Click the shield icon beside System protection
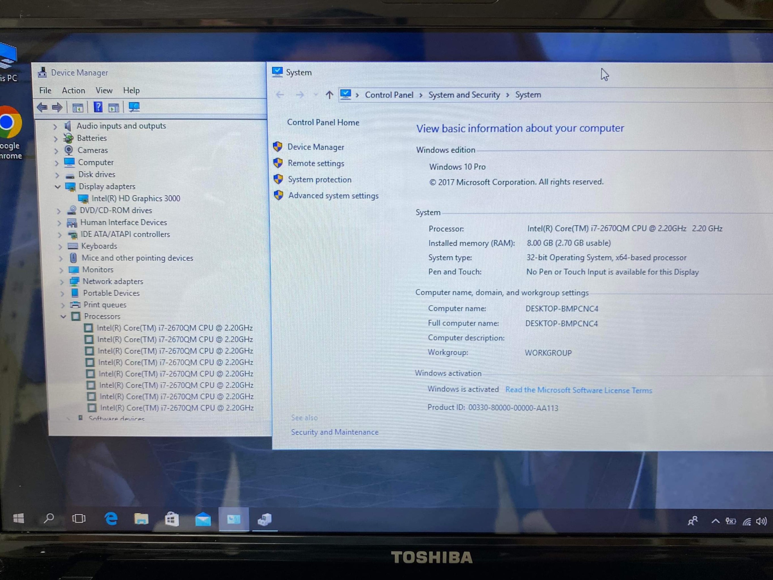 pos(278,179)
